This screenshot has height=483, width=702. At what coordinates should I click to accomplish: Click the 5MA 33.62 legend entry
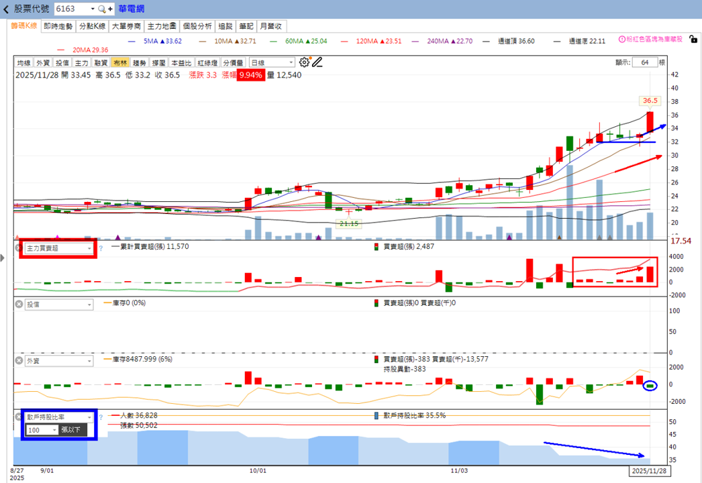[155, 41]
